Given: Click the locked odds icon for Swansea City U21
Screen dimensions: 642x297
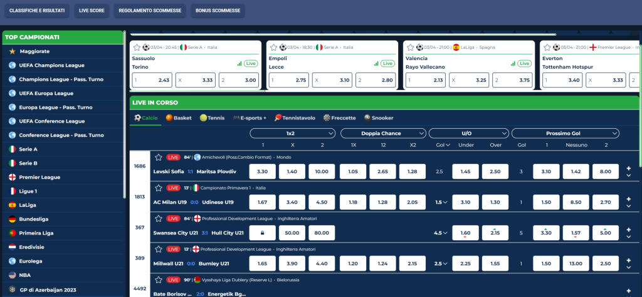Looking at the screenshot, I should click(263, 233).
